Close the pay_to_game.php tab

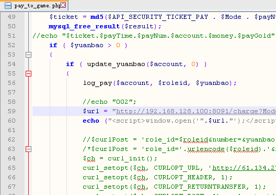click(x=63, y=5)
